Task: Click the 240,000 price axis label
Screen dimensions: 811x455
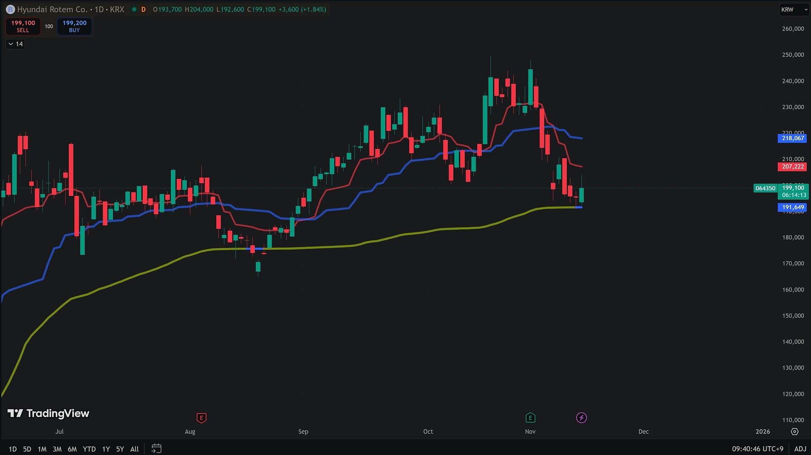Action: pyautogui.click(x=793, y=81)
